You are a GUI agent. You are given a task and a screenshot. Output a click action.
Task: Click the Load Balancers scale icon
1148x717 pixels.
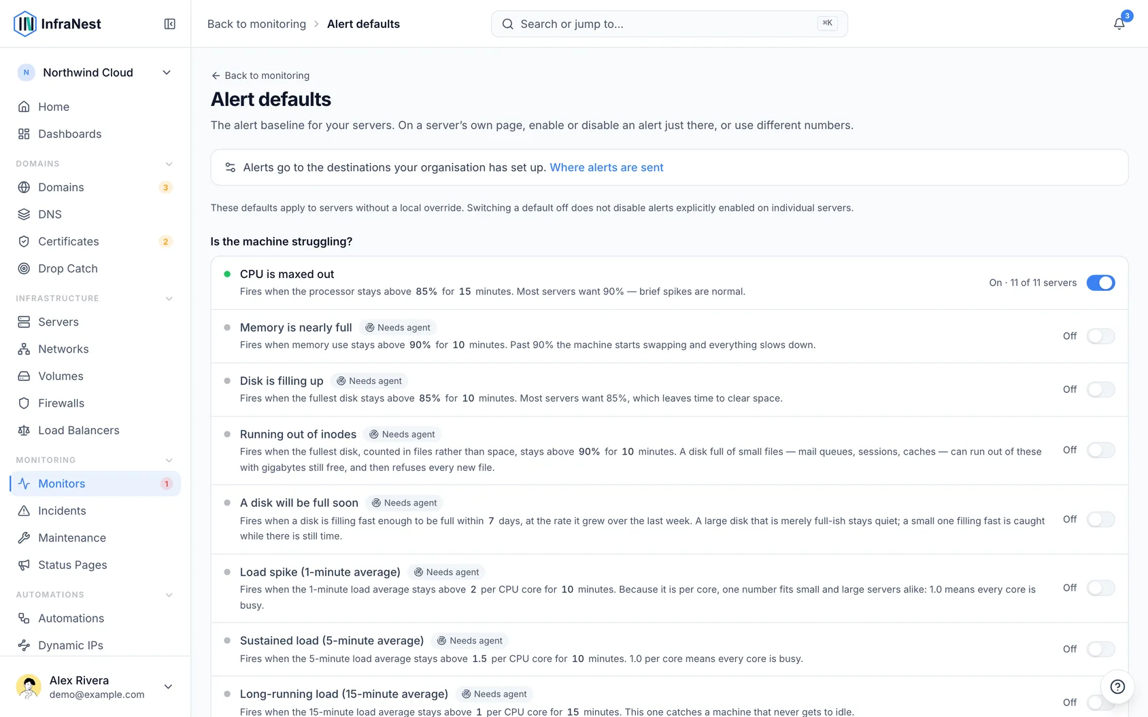[x=24, y=430]
